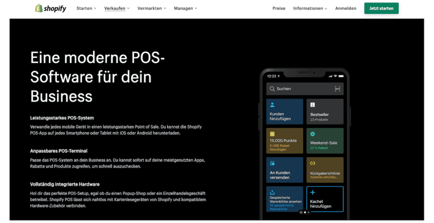The image size is (434, 223).
Task: Open the Informationen dropdown
Action: (x=310, y=8)
